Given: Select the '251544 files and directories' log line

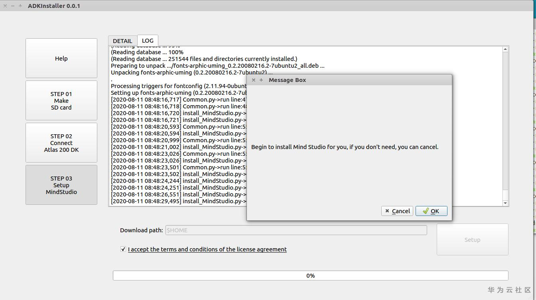Looking at the screenshot, I should click(x=204, y=59).
